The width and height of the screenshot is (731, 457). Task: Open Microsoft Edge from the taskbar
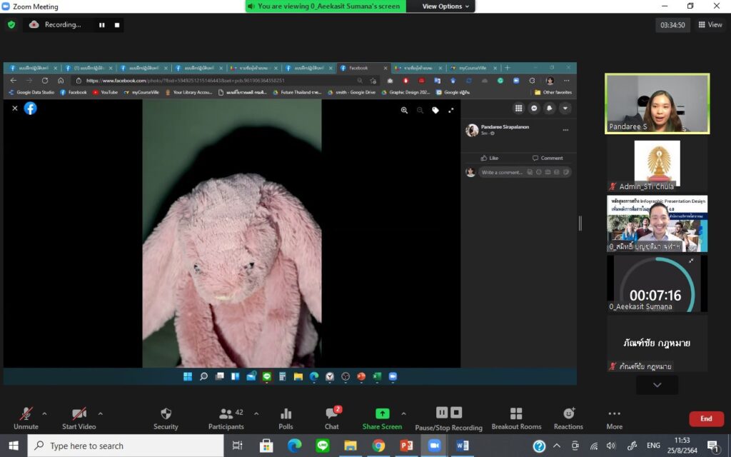tap(294, 446)
